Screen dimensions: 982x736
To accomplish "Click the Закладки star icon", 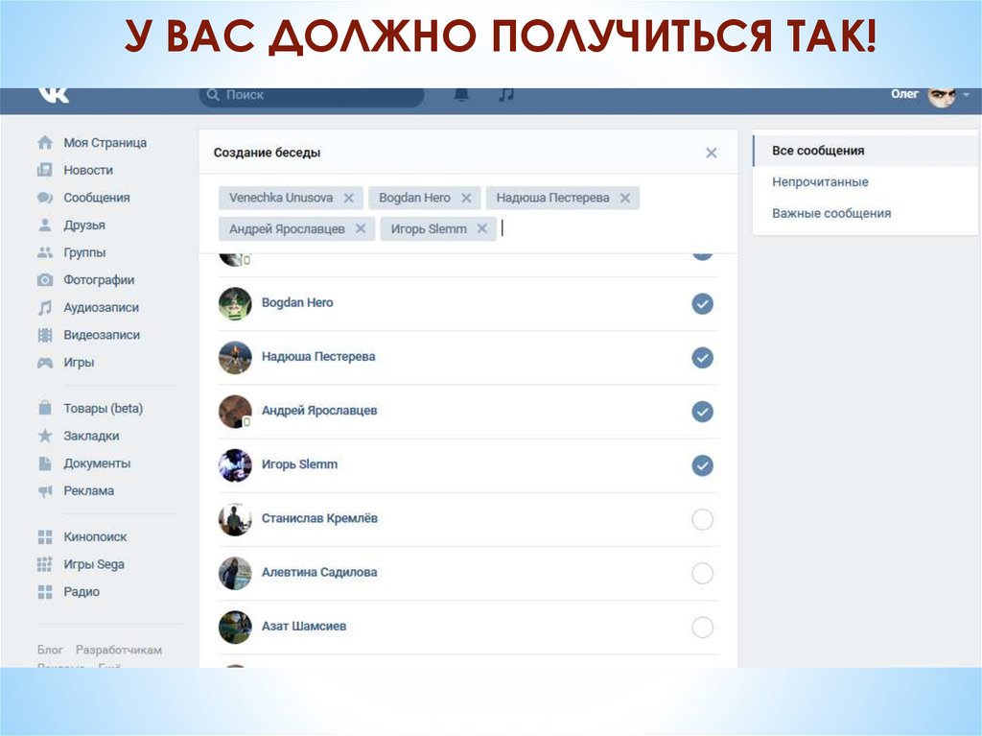I will (45, 436).
